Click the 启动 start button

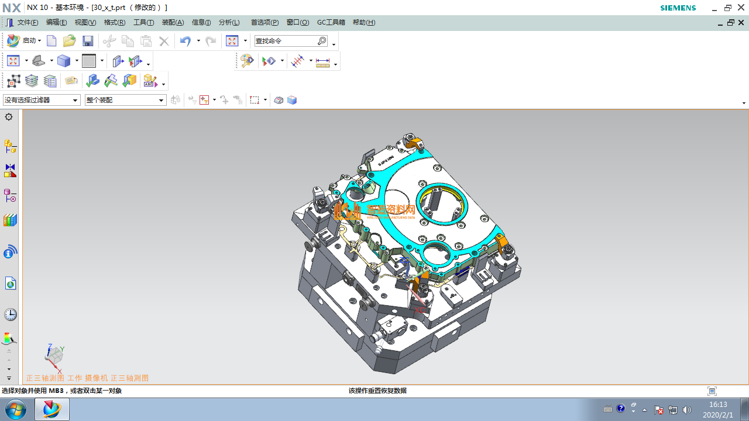click(x=24, y=41)
